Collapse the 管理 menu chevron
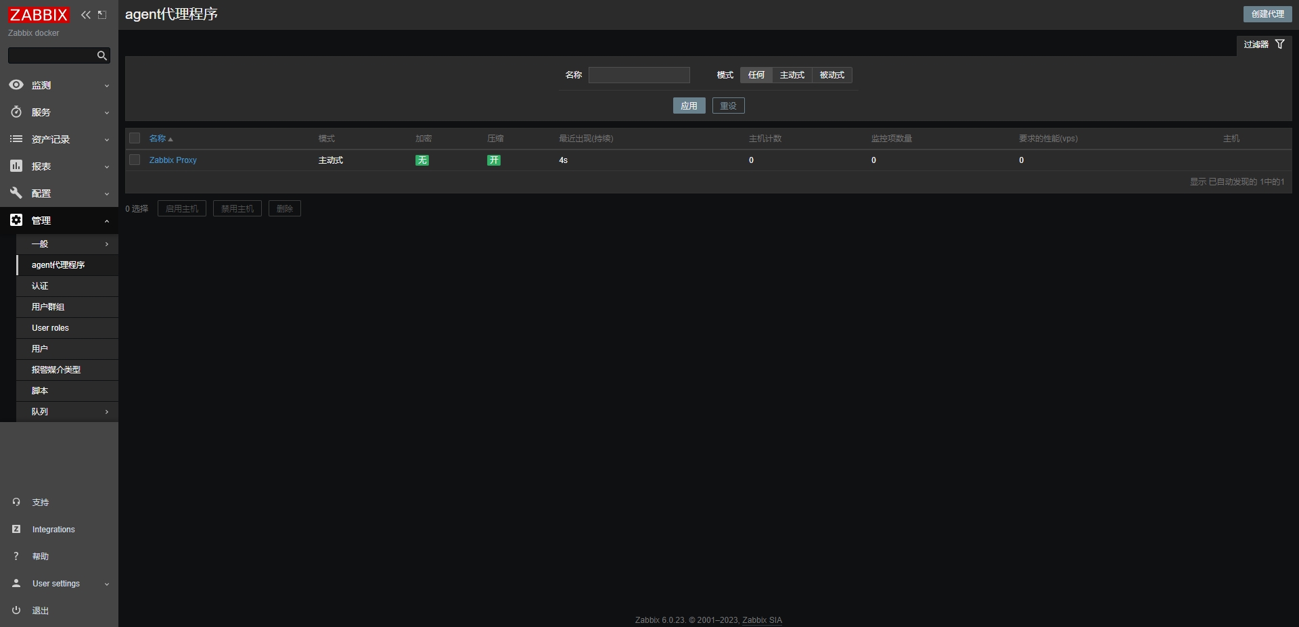 pyautogui.click(x=106, y=221)
